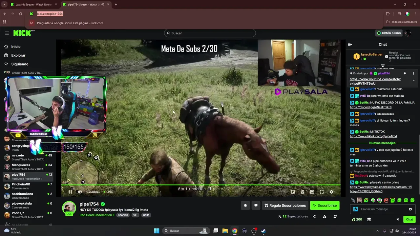This screenshot has width=420, height=236.
Task: Open Manquewes channel in sidebar
Action: (28, 167)
